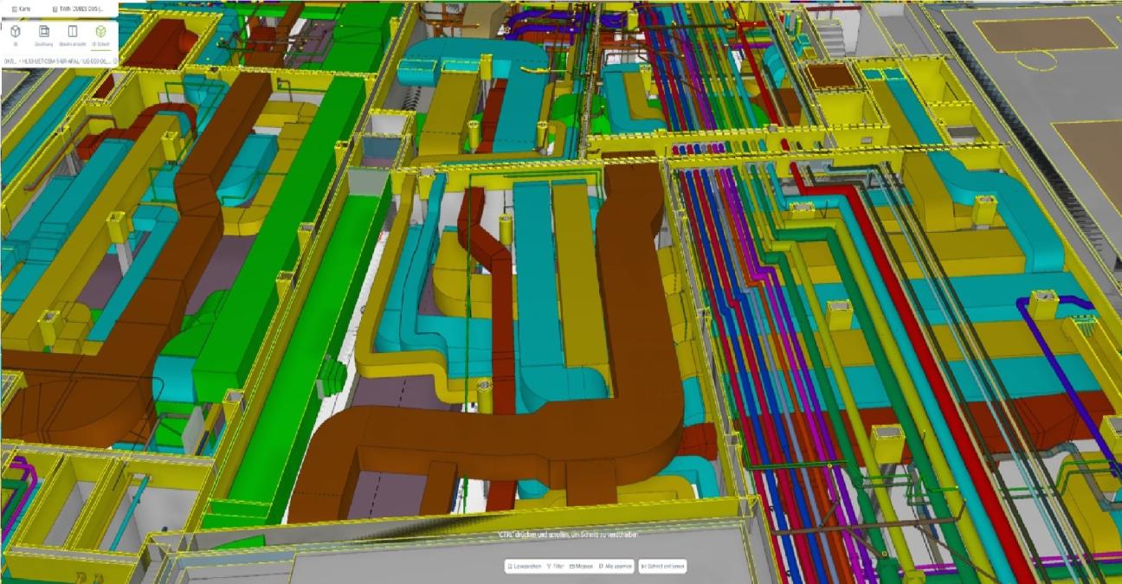Click the Lesezeichen bookmark tool

[x=524, y=567]
